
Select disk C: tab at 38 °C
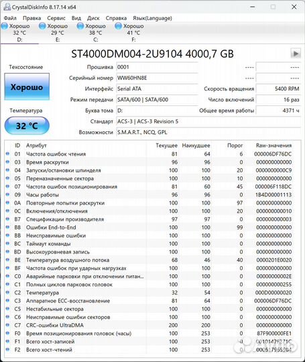click(x=95, y=33)
